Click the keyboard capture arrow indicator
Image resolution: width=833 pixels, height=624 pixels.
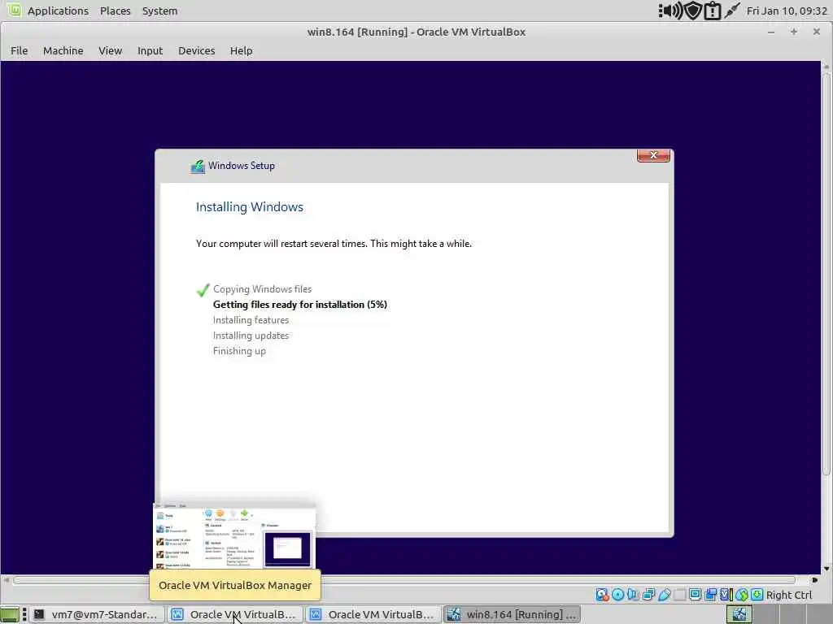point(757,594)
